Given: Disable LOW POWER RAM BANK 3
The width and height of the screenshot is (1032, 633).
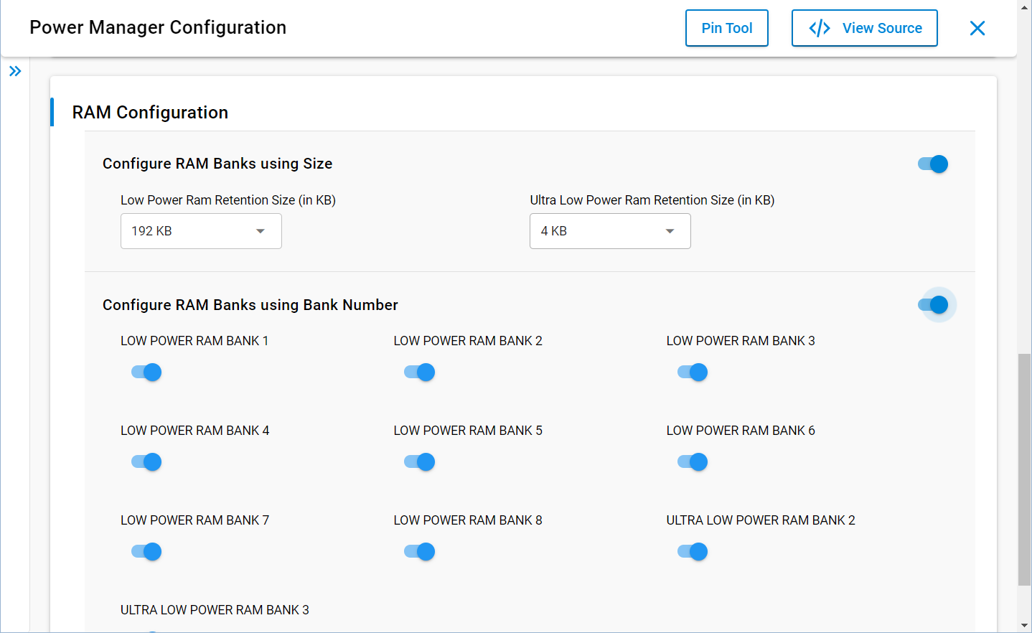Looking at the screenshot, I should click(691, 372).
